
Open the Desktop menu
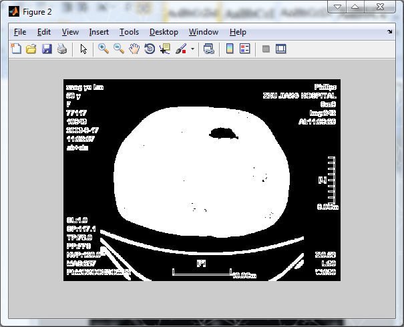(x=164, y=32)
